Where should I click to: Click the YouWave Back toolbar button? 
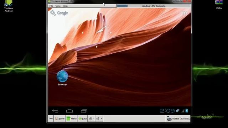point(82,118)
